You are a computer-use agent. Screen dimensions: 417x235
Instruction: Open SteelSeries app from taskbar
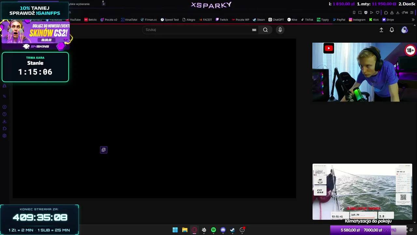click(x=204, y=230)
